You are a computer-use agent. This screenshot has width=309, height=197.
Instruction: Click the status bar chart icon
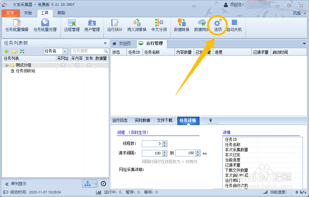pyautogui.click(x=99, y=192)
